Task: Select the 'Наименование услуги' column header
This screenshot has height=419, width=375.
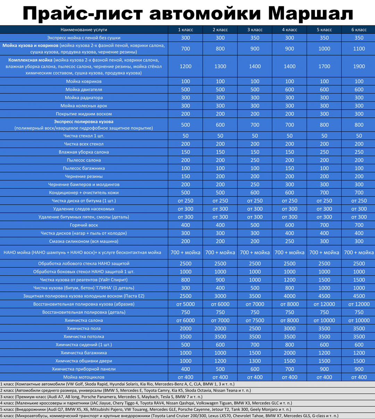Action: [x=84, y=30]
